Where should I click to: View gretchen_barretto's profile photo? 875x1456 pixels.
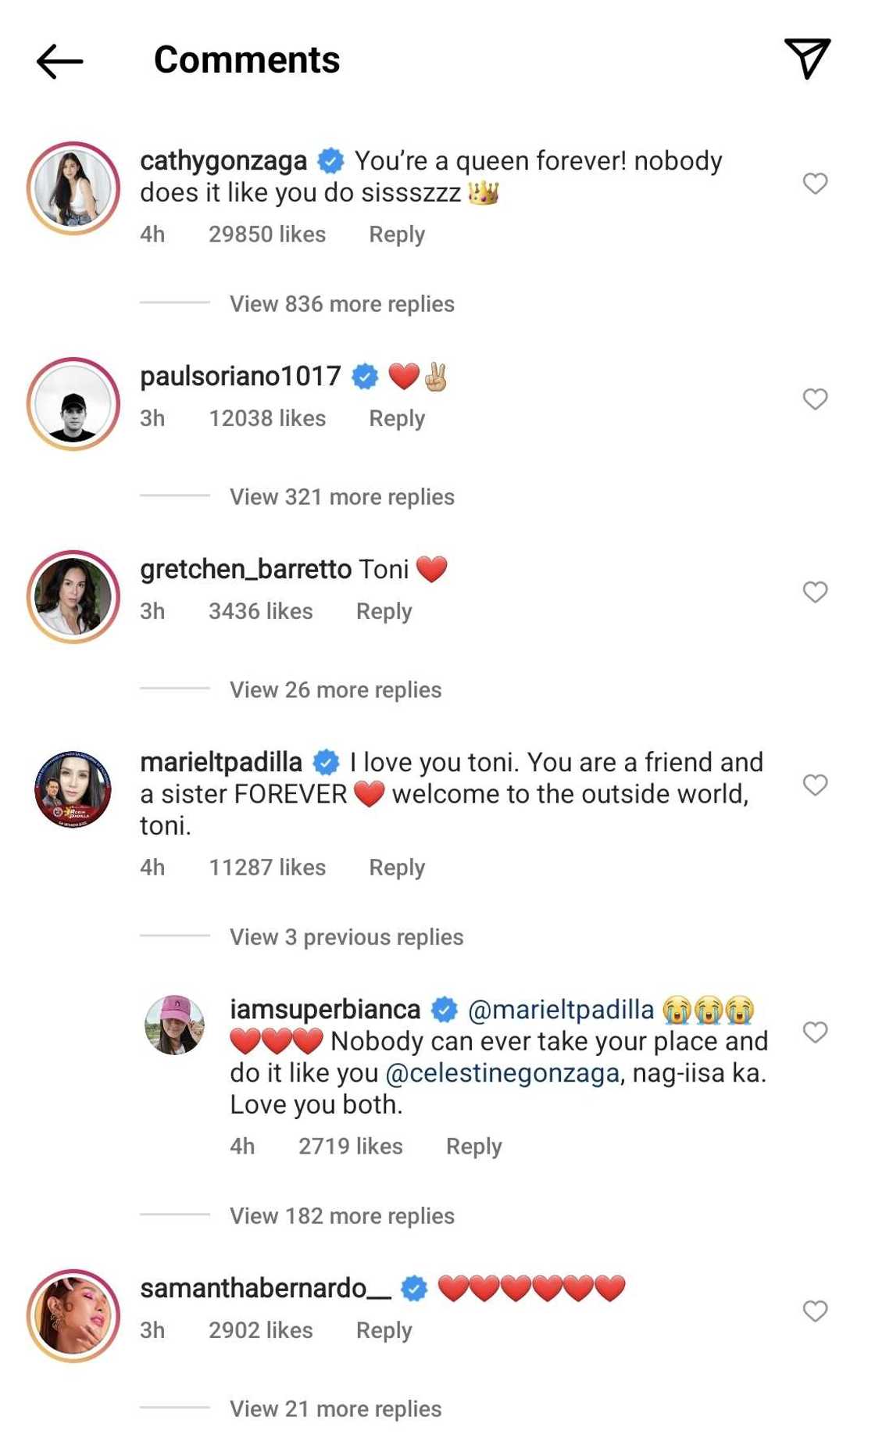click(73, 597)
